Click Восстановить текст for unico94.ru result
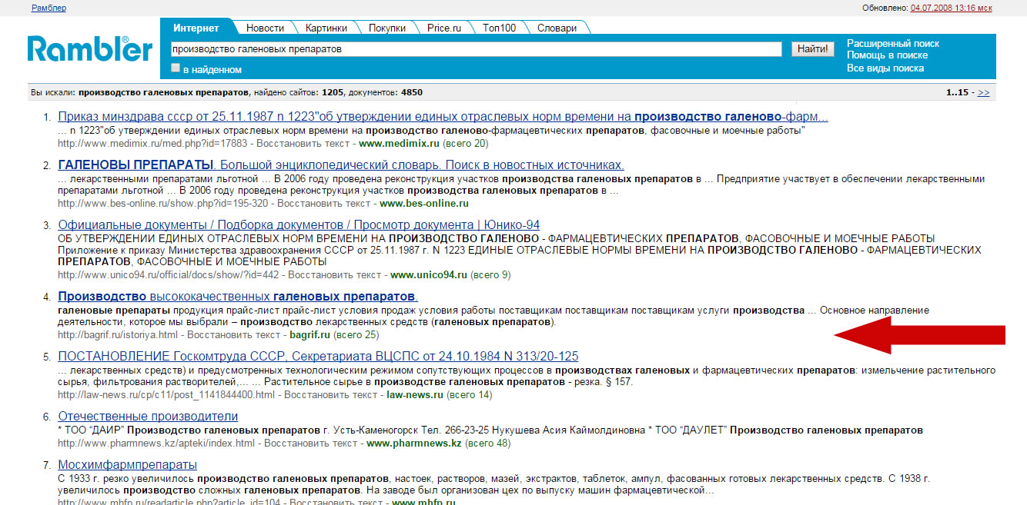1027x505 pixels. 336,275
